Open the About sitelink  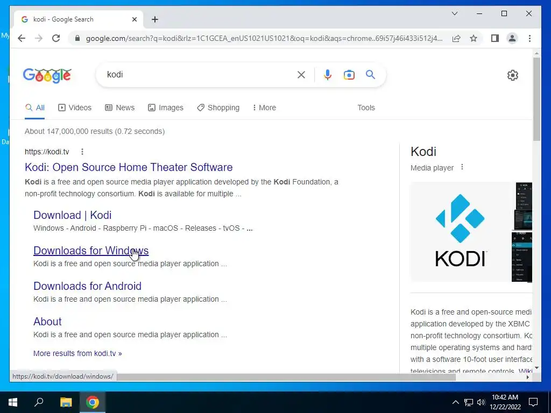pyautogui.click(x=47, y=322)
